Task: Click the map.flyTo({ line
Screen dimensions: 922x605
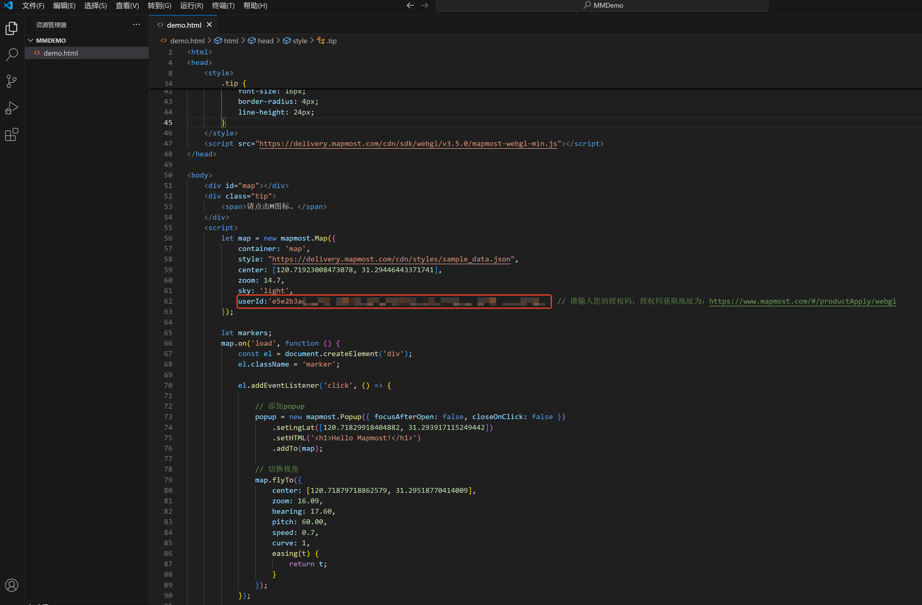Action: coord(278,480)
